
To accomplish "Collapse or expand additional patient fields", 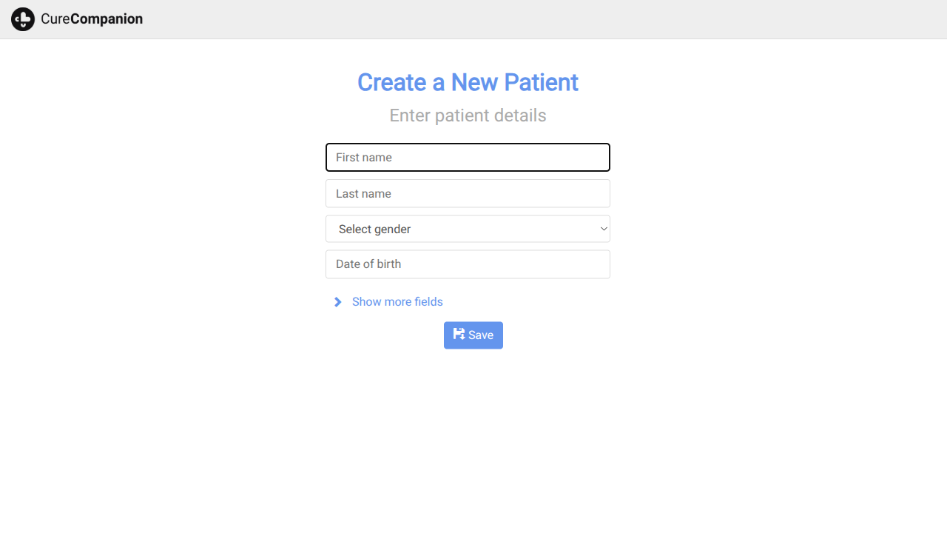I will point(397,302).
